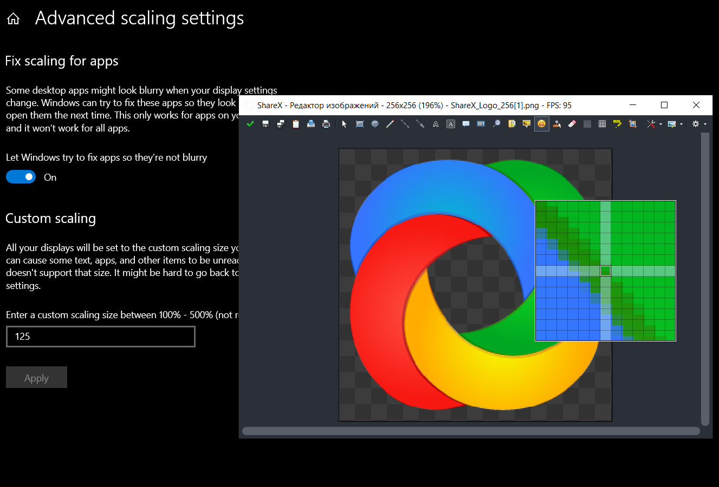Navigate back using the Home icon
719x487 pixels.
point(12,18)
